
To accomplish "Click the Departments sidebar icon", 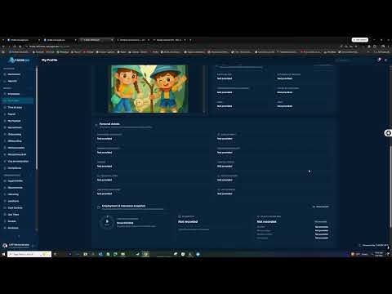I will tap(5, 188).
